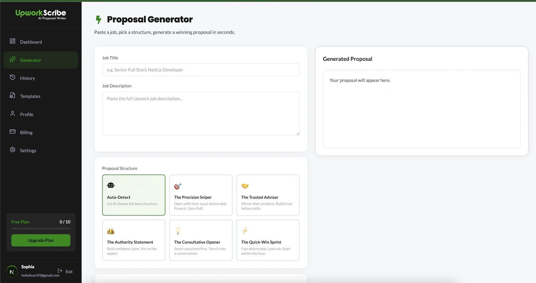This screenshot has height=283, width=536.
Task: Click the crown icon on Authority Statement card
Action: (x=111, y=231)
